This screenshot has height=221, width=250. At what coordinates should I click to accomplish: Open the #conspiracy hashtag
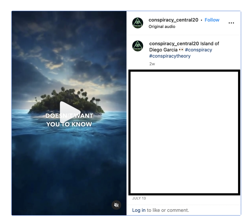coord(198,50)
